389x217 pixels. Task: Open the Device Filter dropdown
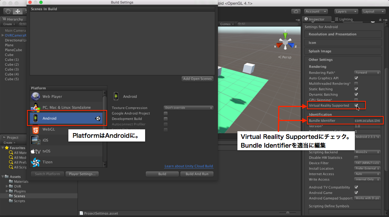click(x=367, y=163)
